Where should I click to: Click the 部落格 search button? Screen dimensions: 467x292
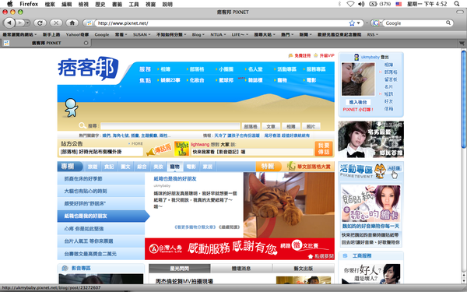251,126
